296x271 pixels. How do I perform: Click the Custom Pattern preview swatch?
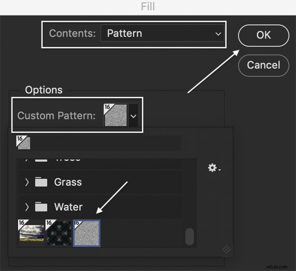(115, 115)
